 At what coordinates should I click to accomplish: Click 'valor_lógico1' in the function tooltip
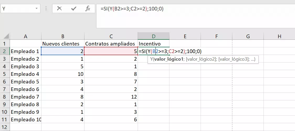tap(169, 60)
